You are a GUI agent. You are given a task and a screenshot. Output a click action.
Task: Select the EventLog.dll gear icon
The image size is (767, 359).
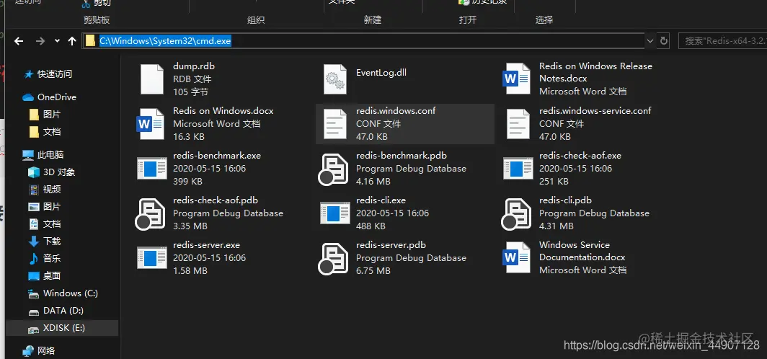coord(335,79)
